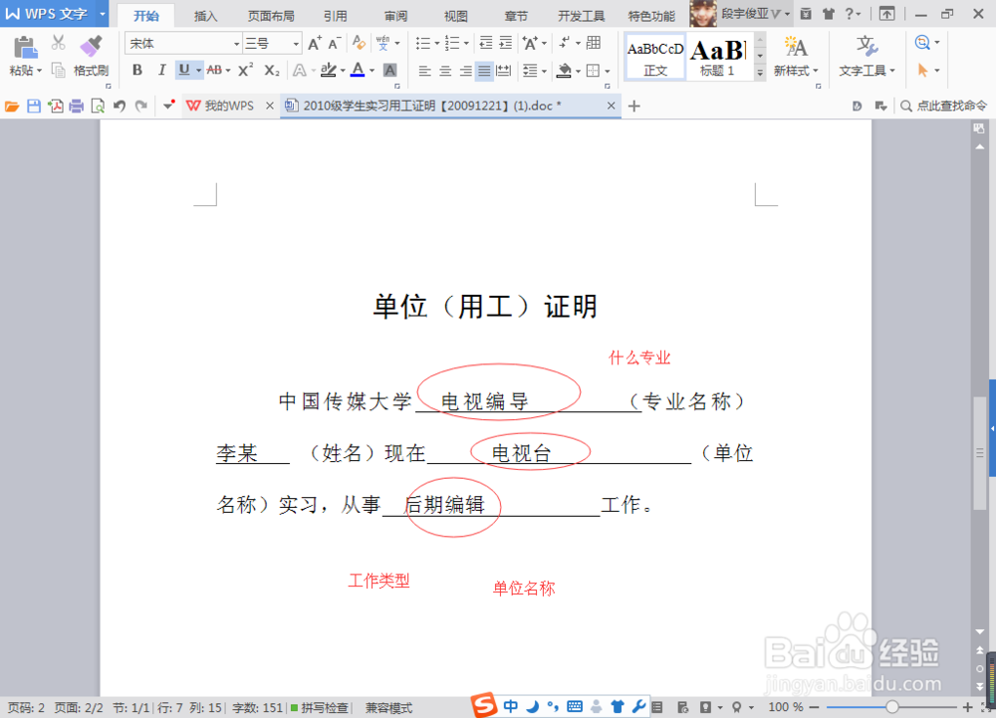Toggle italic formatting
Image resolution: width=996 pixels, height=718 pixels.
coord(161,70)
